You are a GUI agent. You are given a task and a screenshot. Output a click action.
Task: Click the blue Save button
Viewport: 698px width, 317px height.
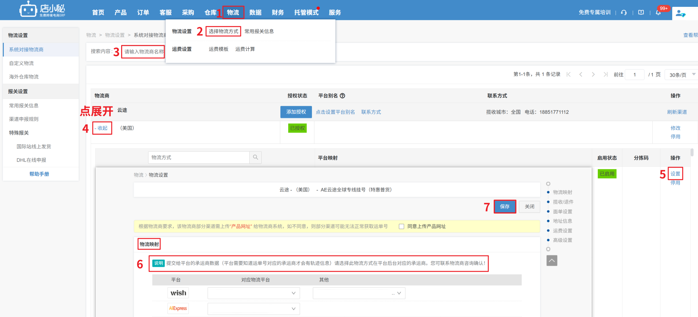click(505, 207)
